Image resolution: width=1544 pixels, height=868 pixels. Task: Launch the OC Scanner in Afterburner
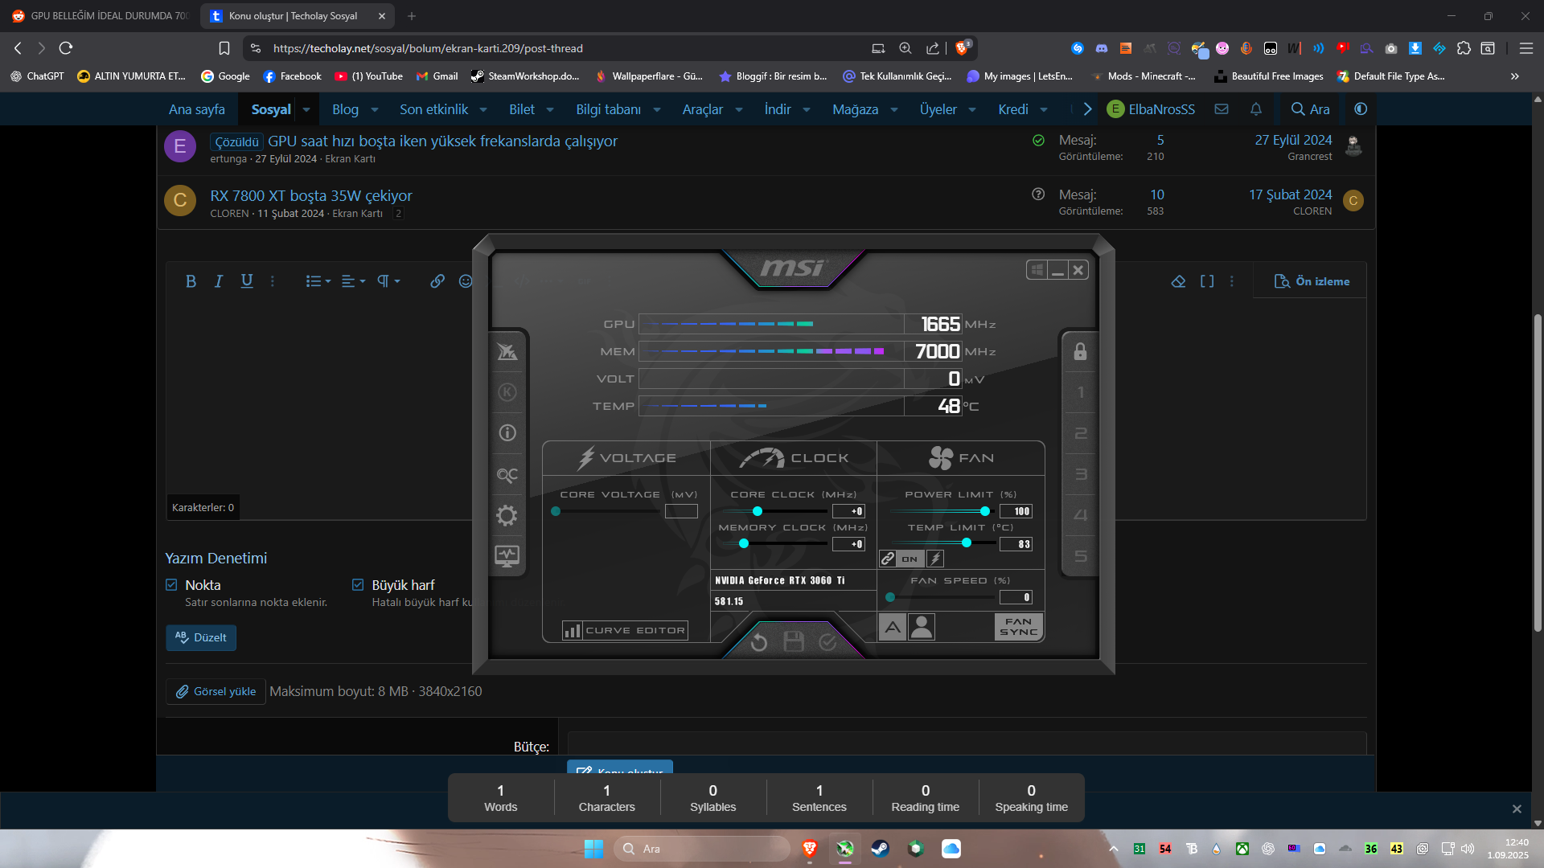[507, 475]
